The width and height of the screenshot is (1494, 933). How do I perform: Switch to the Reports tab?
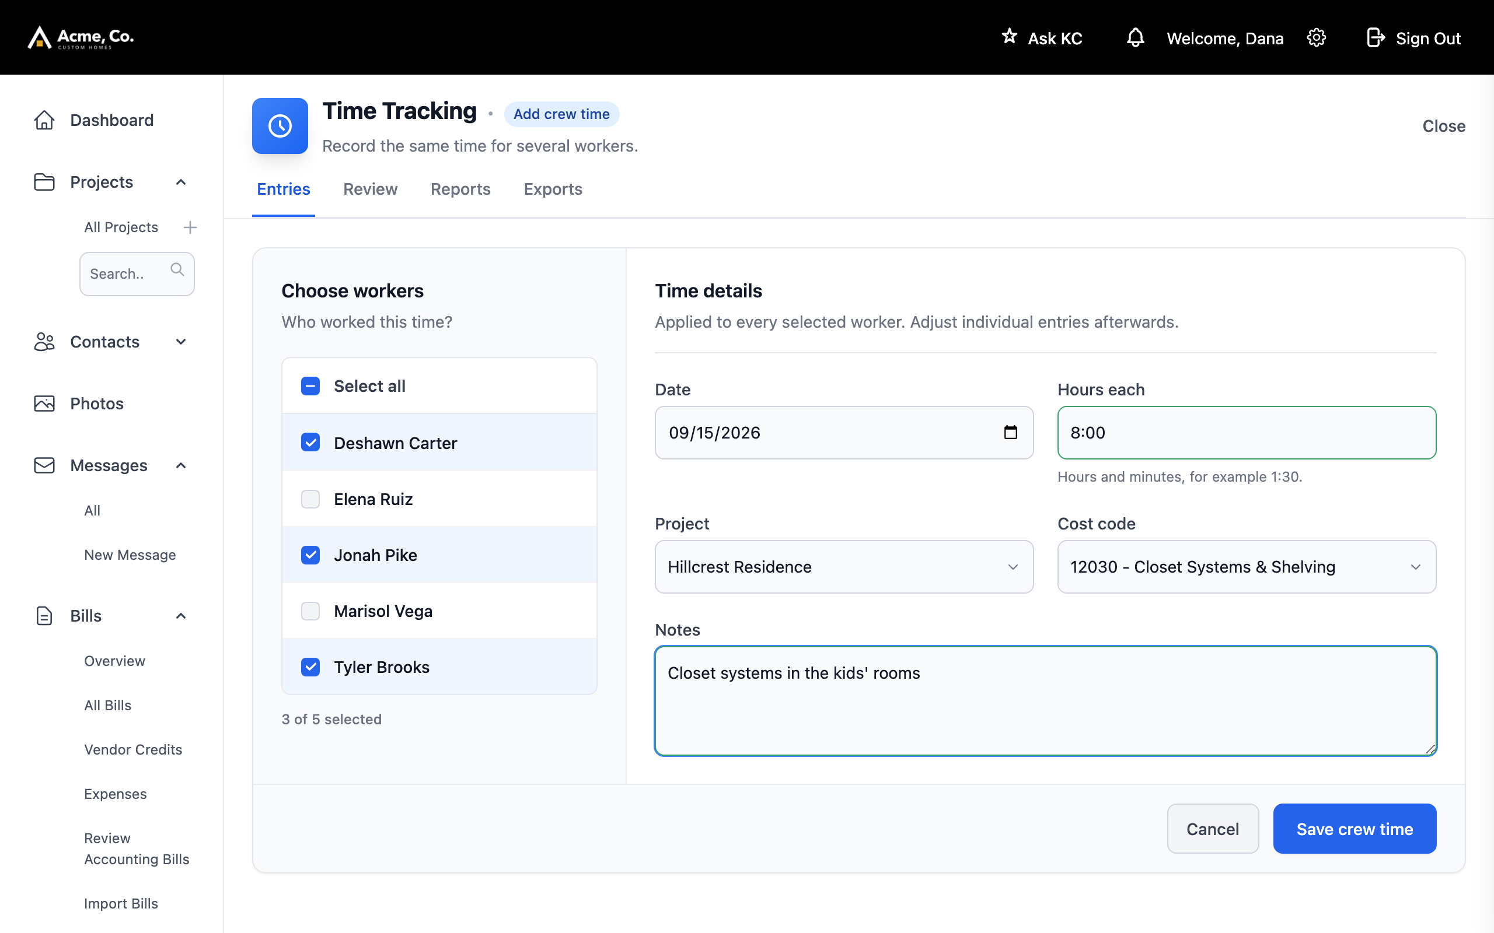[460, 190]
